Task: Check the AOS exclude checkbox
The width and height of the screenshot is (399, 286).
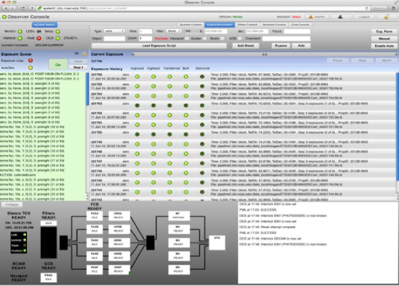Action: point(239,39)
